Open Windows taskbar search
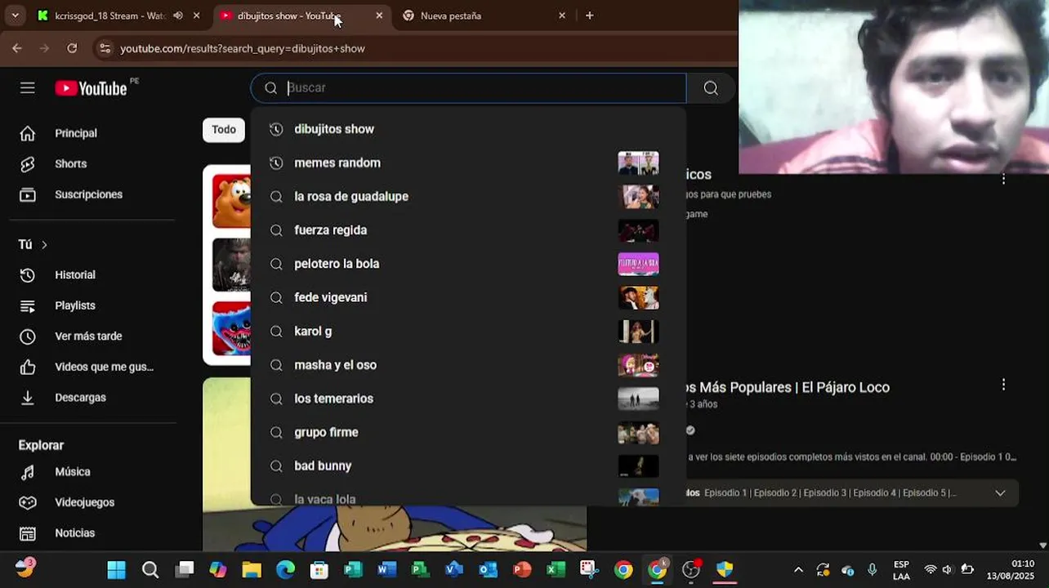The image size is (1049, 588). (x=150, y=570)
